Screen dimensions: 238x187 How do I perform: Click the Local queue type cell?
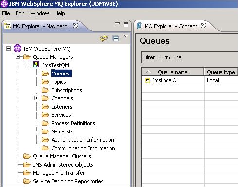(213, 80)
